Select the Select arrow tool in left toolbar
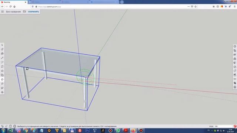 2,45
